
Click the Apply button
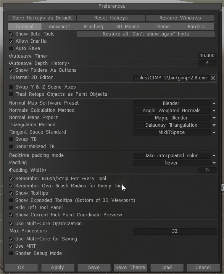tap(58, 268)
